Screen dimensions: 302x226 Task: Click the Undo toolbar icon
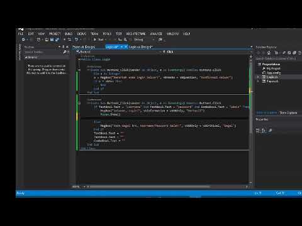click(x=76, y=40)
